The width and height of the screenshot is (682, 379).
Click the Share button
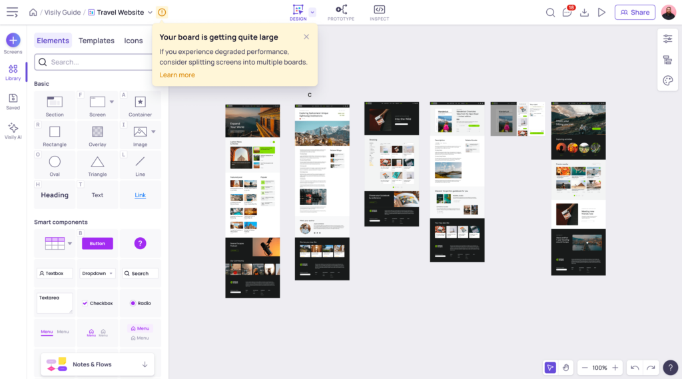tap(634, 12)
